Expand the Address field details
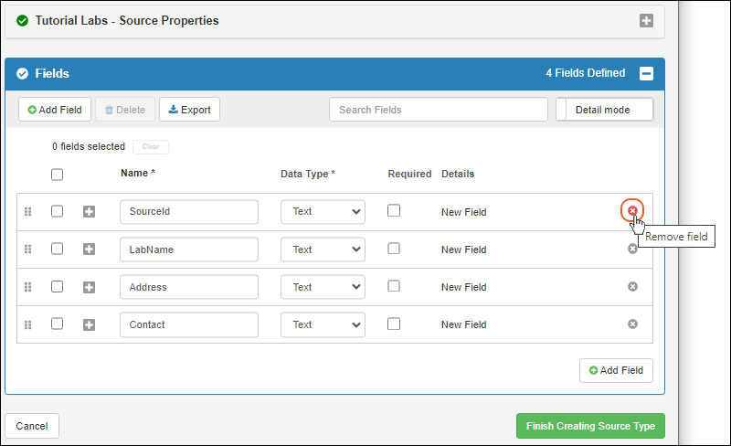731x446 pixels. coord(90,287)
